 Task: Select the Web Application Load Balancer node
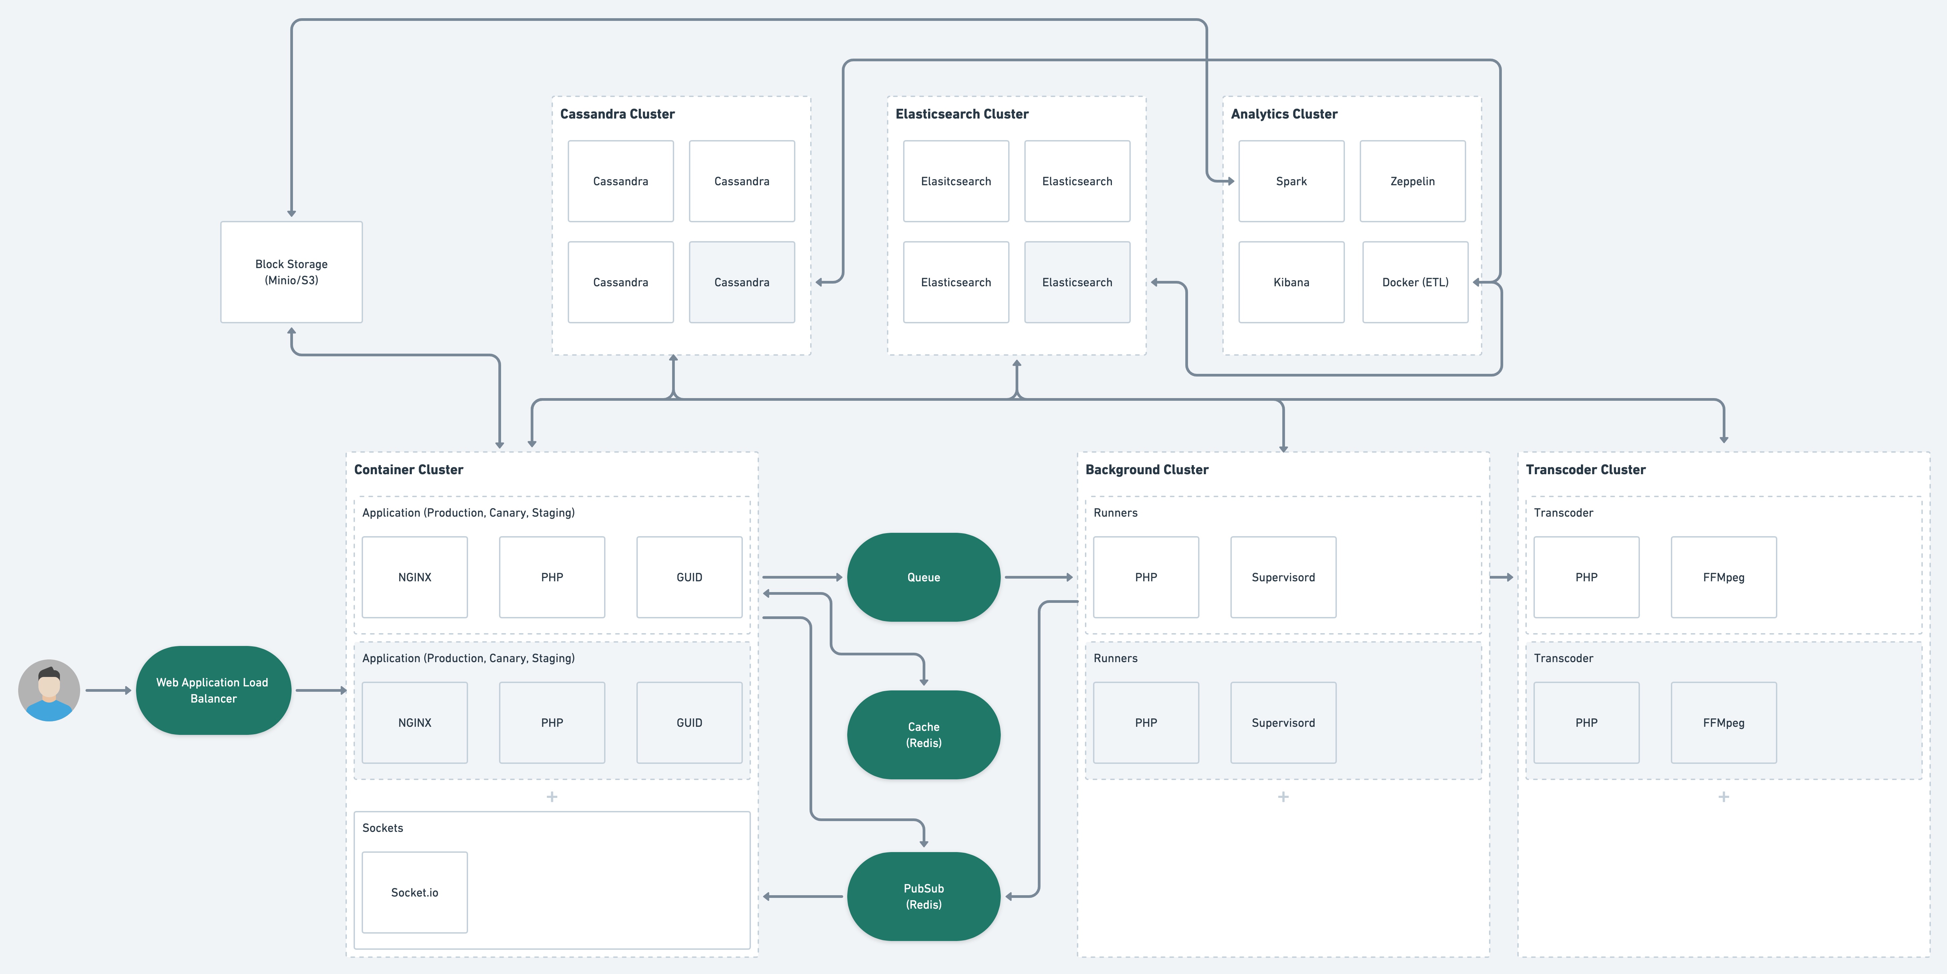pyautogui.click(x=213, y=690)
